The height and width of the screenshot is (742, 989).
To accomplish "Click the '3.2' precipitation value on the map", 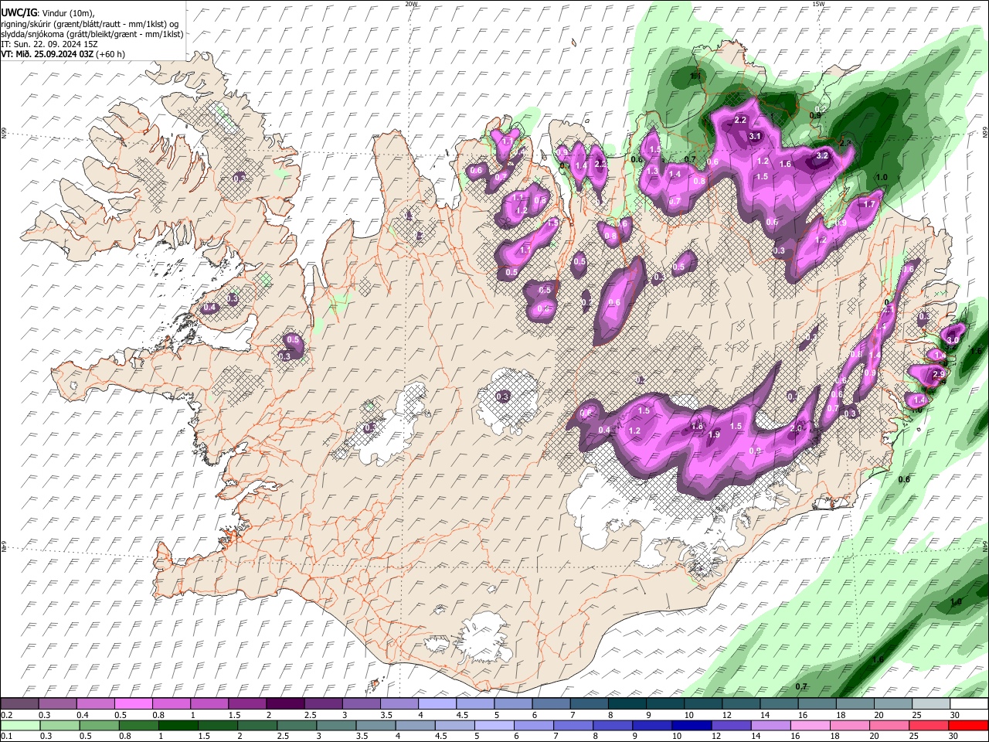I will coord(822,155).
